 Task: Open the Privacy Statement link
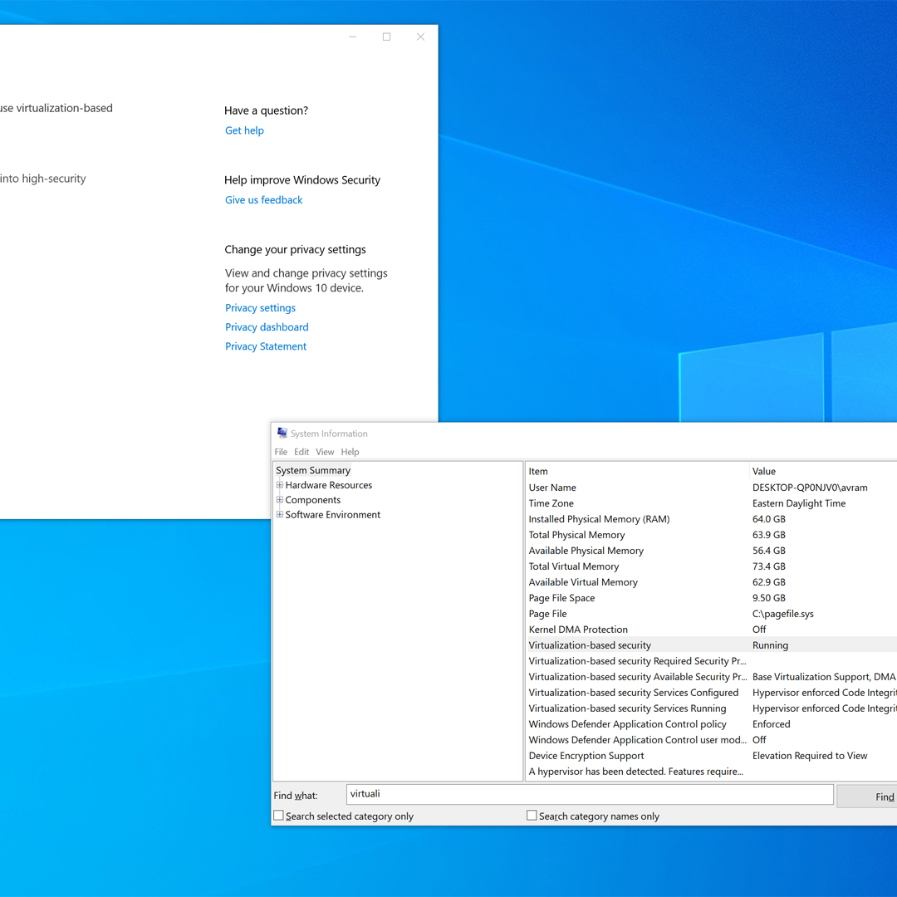(x=266, y=346)
